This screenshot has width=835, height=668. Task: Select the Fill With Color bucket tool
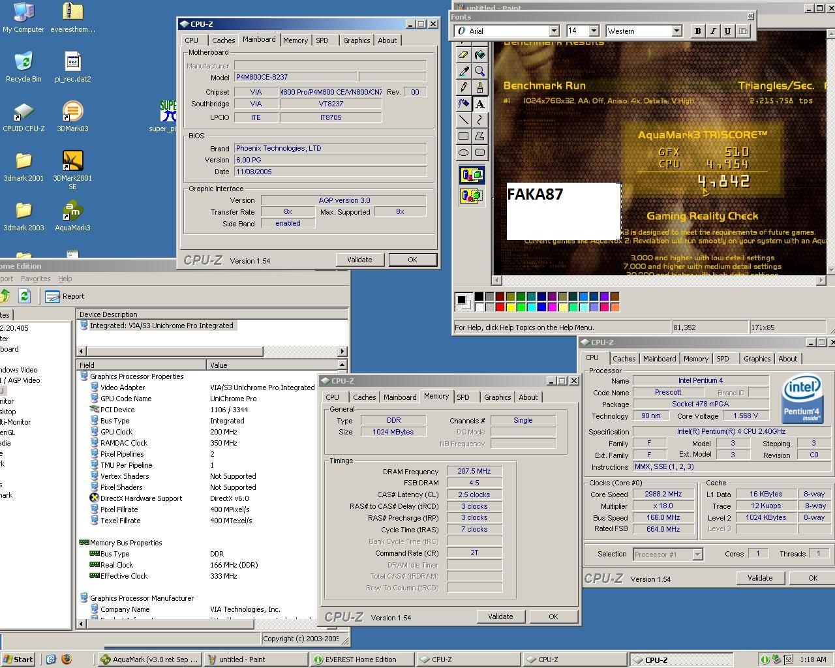[x=480, y=55]
